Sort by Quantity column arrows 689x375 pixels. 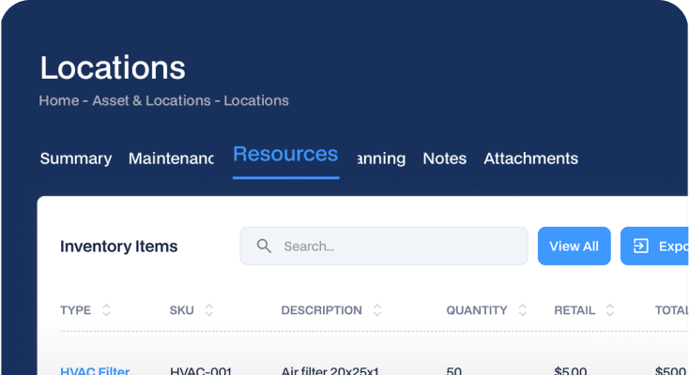[523, 310]
